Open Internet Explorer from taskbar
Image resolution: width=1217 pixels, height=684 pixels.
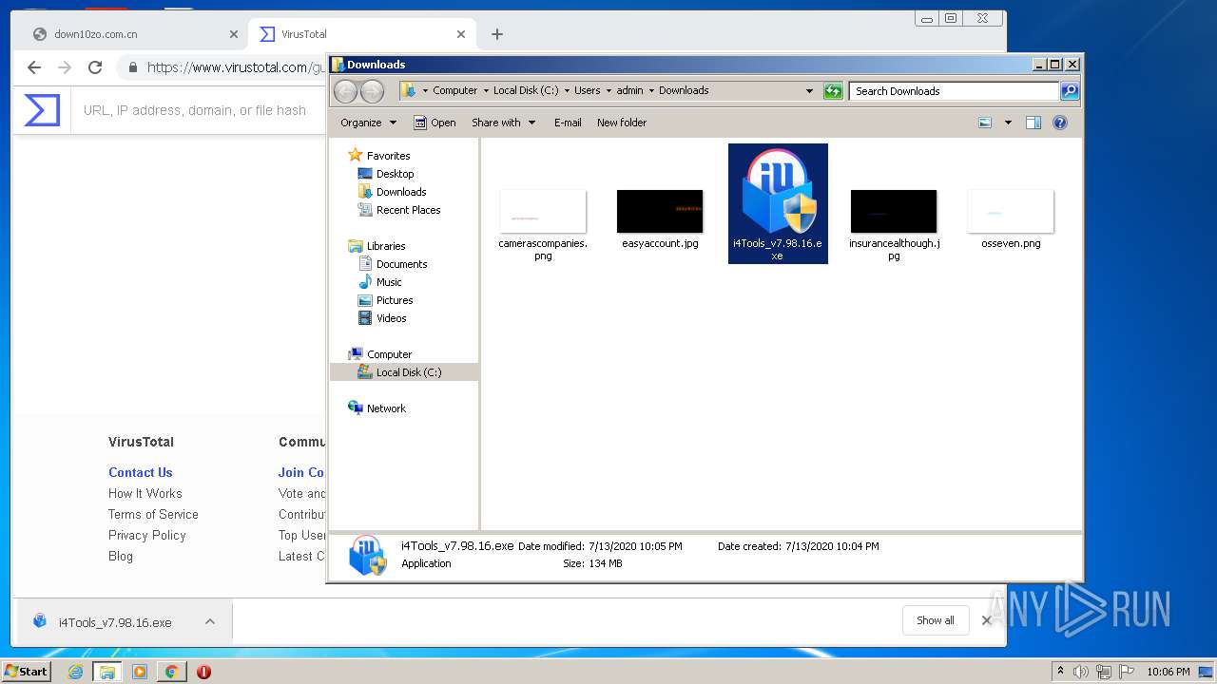tap(76, 672)
